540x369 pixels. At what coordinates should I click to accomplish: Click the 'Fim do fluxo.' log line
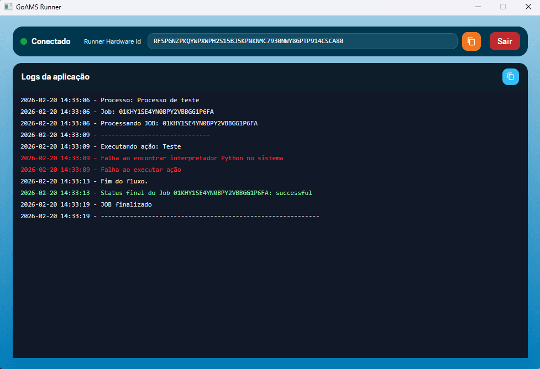pyautogui.click(x=84, y=181)
